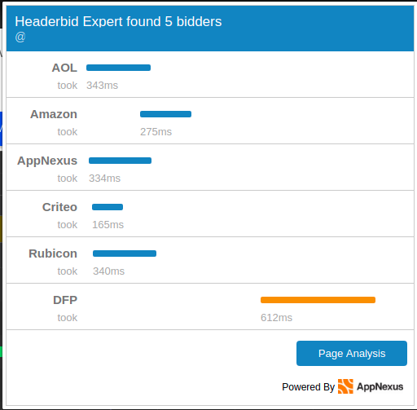
Task: Select the DFP ad server label
Action: tap(65, 300)
